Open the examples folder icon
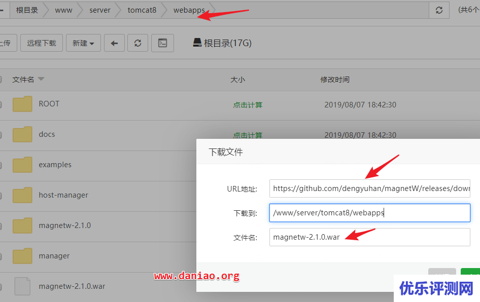480x302 pixels. (x=22, y=165)
